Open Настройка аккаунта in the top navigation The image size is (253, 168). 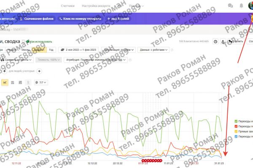tap(96, 6)
